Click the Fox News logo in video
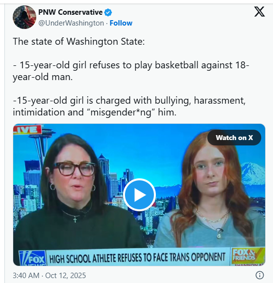 [x=33, y=258]
